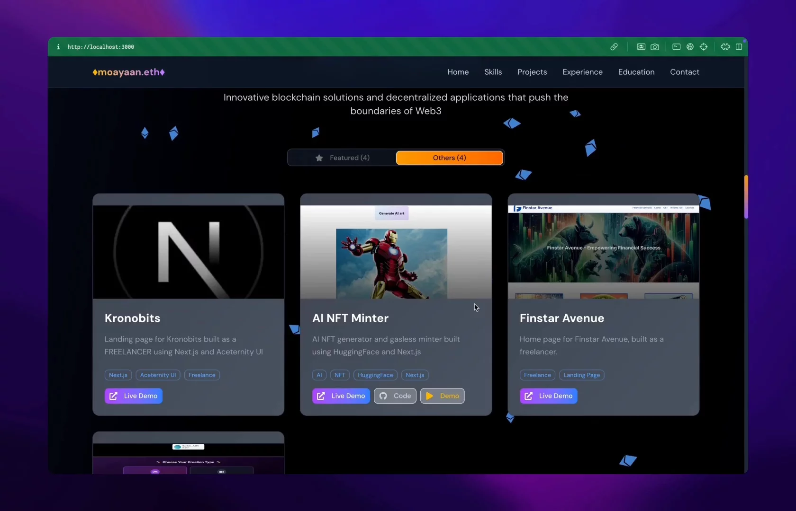Click the GitHub icon on the Code button
Viewport: 796px width, 511px height.
coord(383,396)
